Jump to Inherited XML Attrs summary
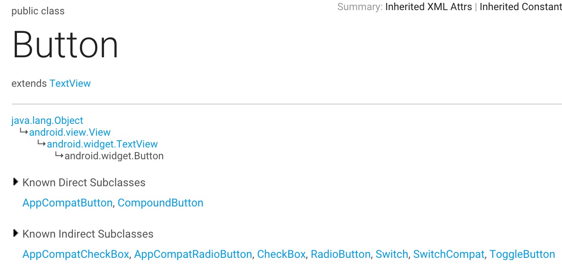Image resolution: width=562 pixels, height=273 pixels. tap(428, 7)
